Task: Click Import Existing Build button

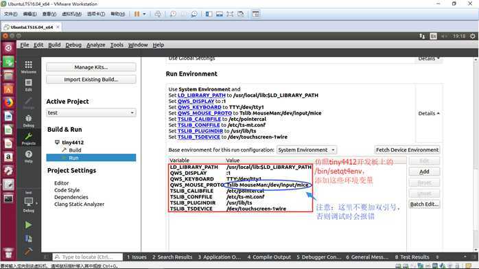Action: [91, 80]
